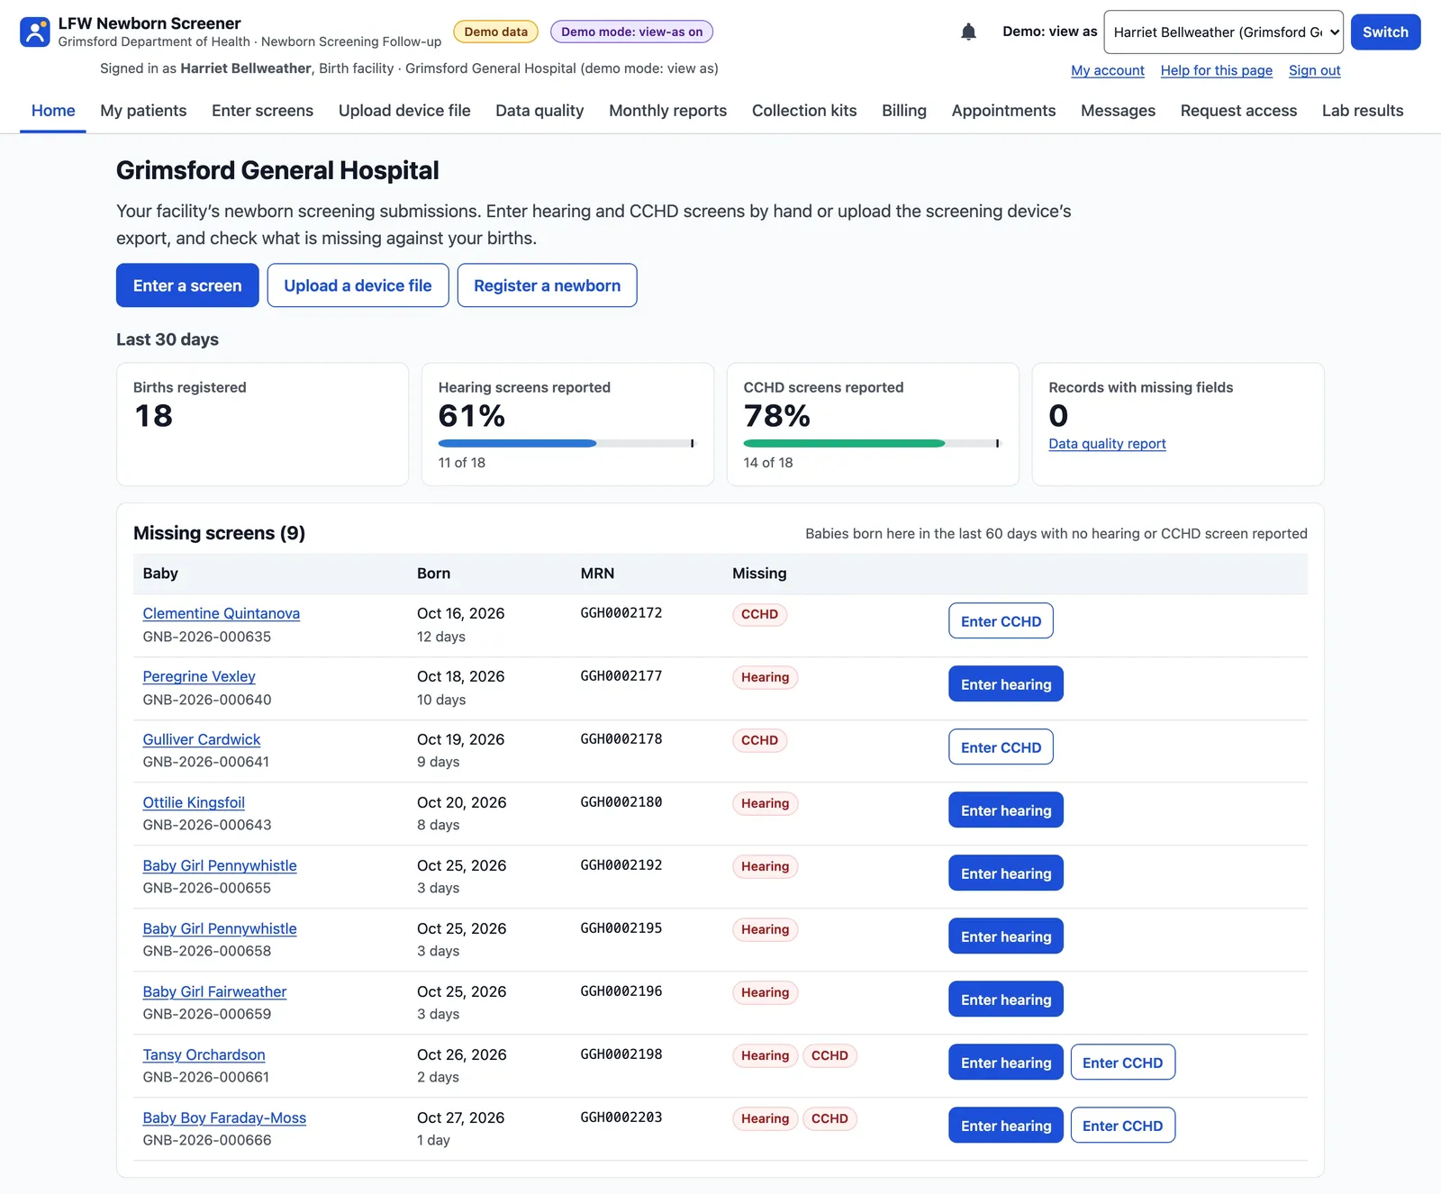Viewport: 1441px width, 1194px height.
Task: Open Help for this page link
Action: (x=1216, y=70)
